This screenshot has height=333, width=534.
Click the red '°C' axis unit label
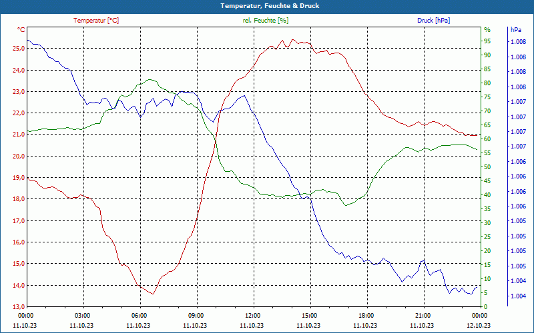tap(21, 30)
